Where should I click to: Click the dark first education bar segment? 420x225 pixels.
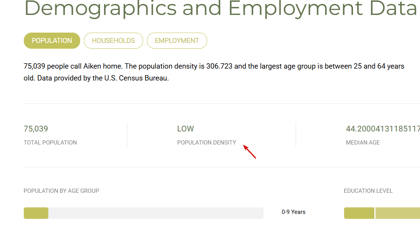pos(359,213)
